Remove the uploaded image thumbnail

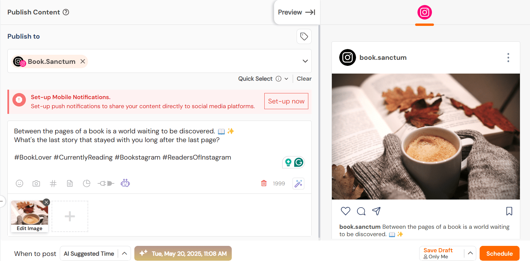pyautogui.click(x=46, y=202)
